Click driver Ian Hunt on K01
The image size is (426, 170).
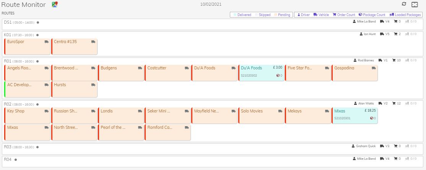point(370,34)
